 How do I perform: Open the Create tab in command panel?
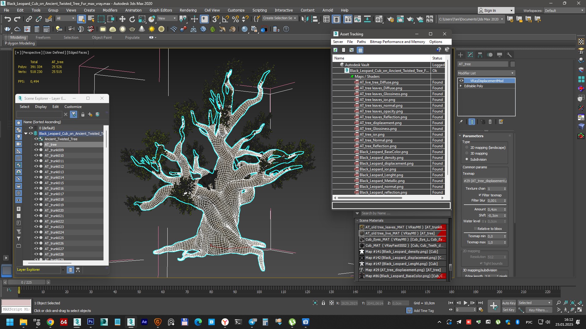[x=460, y=55]
